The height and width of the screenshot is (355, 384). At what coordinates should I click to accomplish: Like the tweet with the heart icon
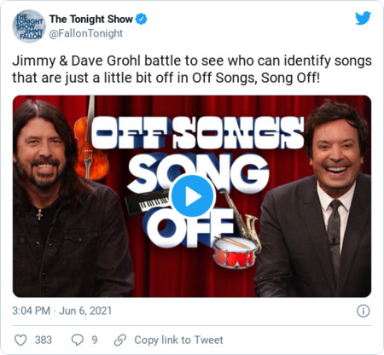pos(20,340)
